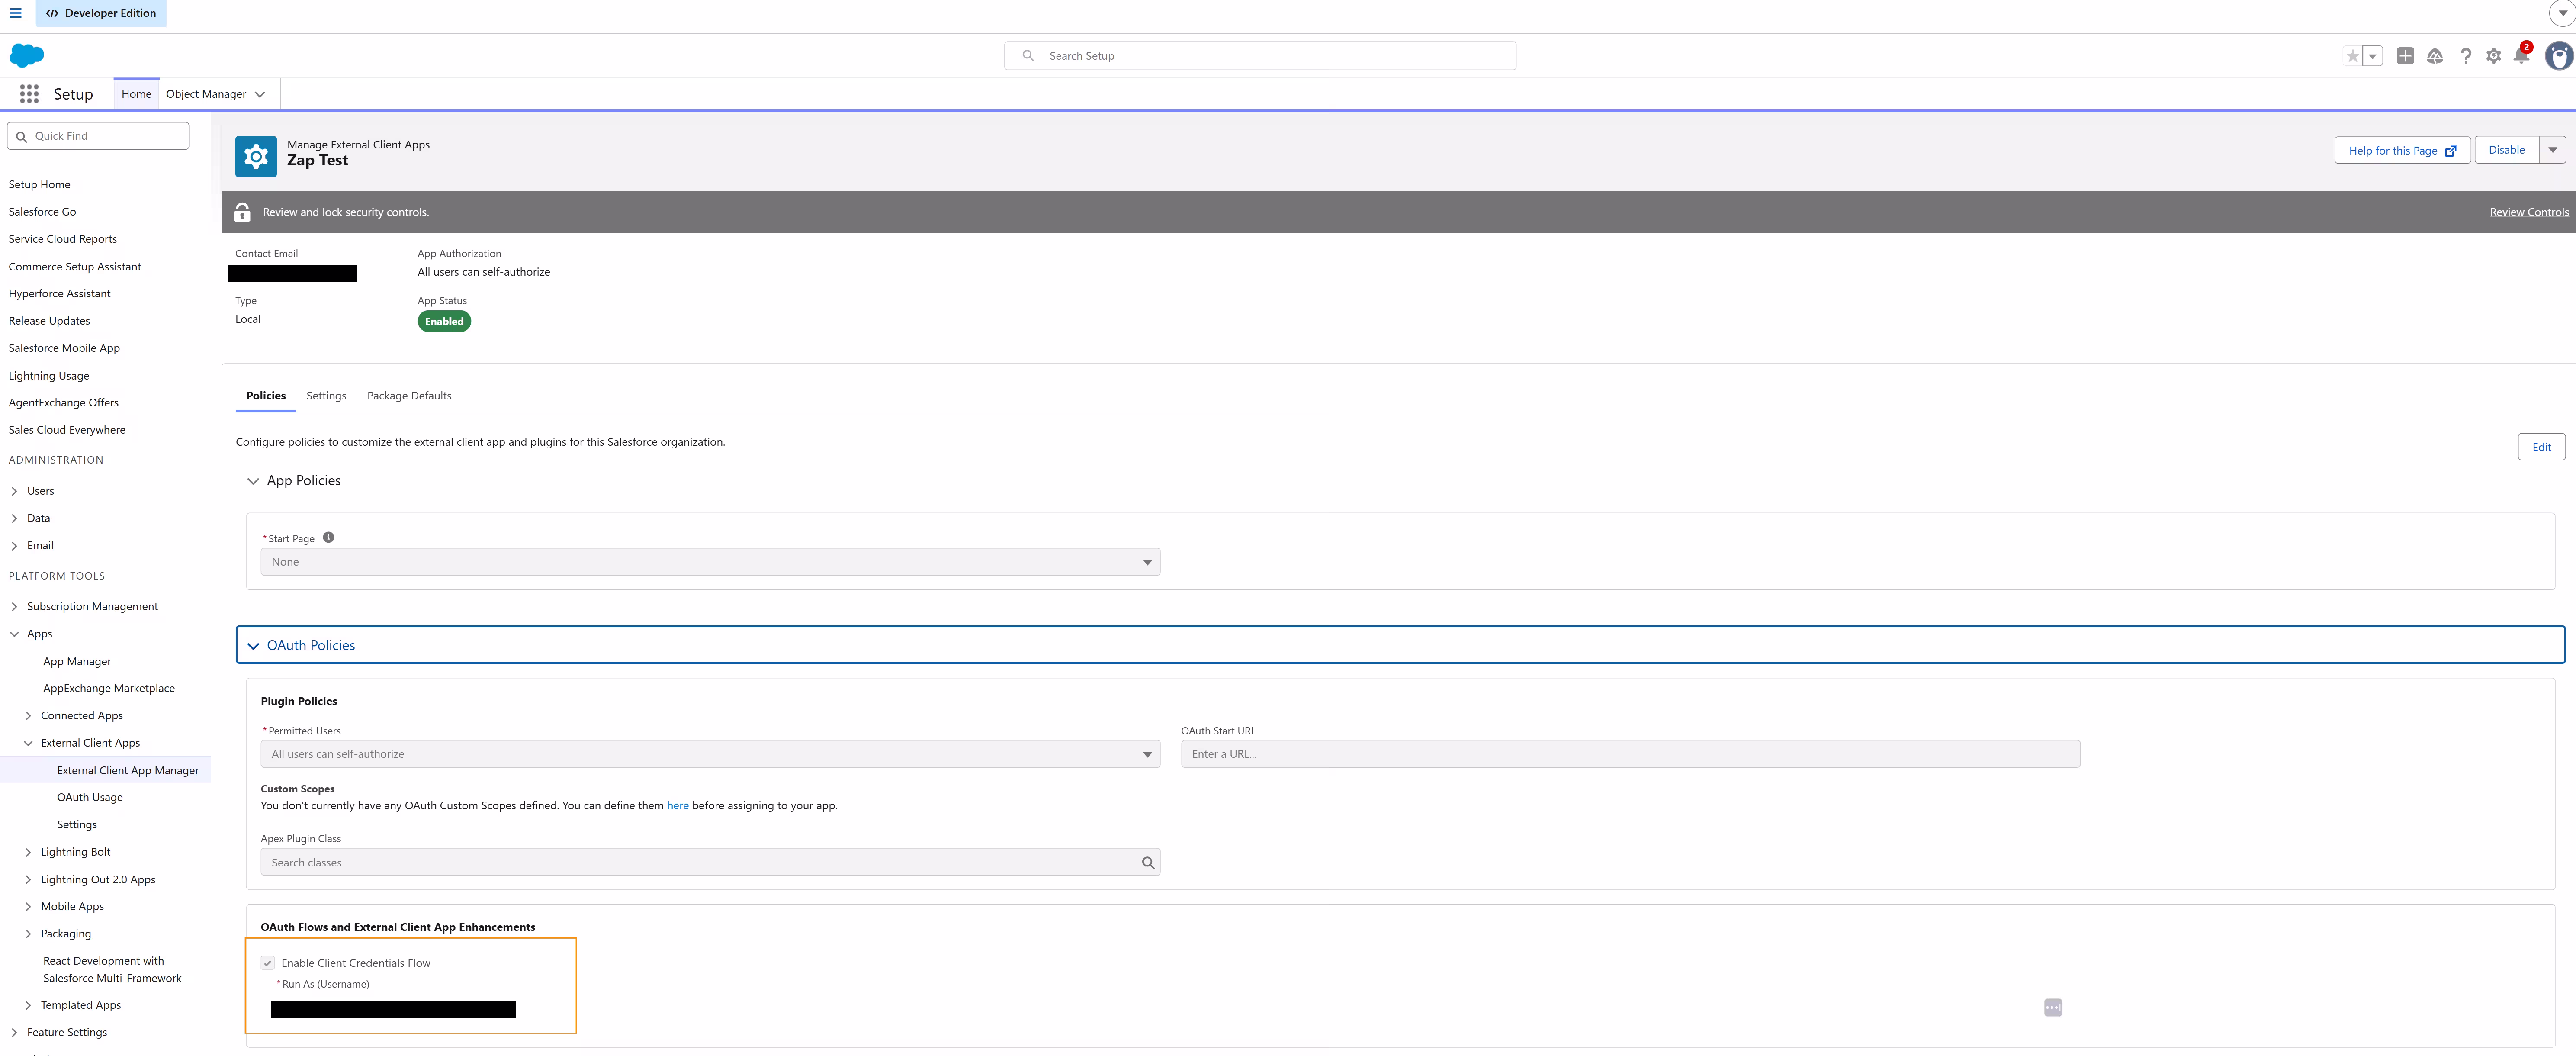Expand the Users tree node
Screen dimensions: 2576x1056
coord(14,491)
